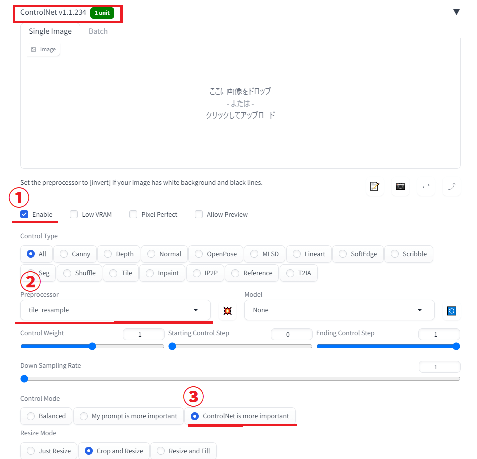This screenshot has height=459, width=477.
Task: Switch to the Batch tab
Action: [x=98, y=31]
